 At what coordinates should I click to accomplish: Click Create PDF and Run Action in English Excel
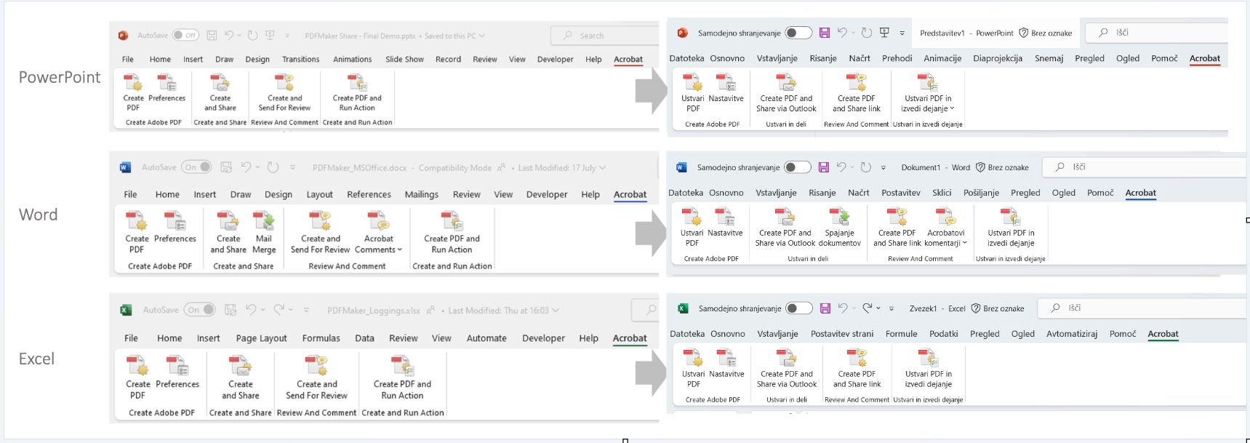point(402,378)
